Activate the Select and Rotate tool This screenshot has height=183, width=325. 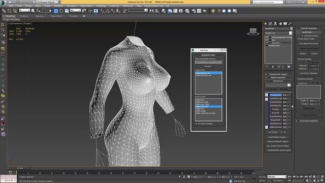click(61, 11)
